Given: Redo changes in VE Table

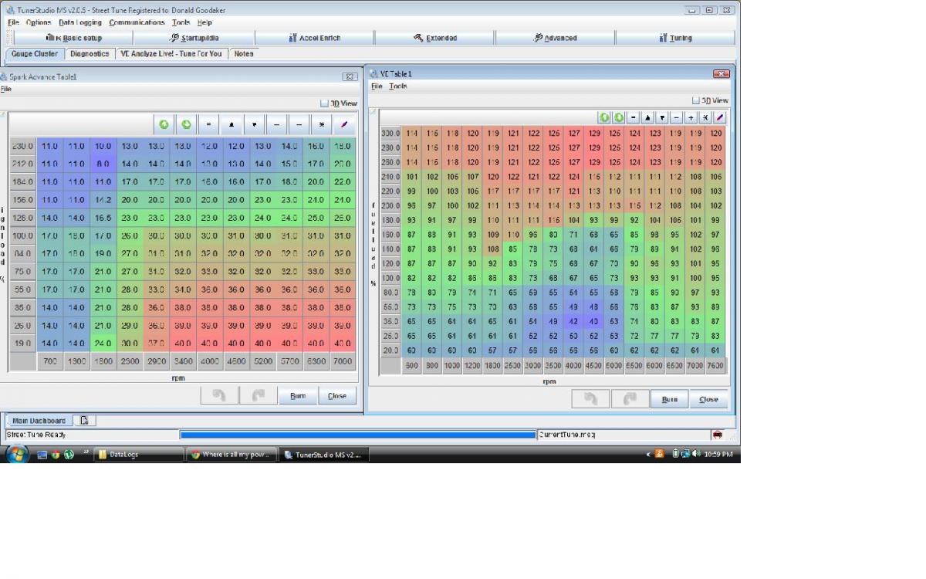Looking at the screenshot, I should pyautogui.click(x=630, y=399).
